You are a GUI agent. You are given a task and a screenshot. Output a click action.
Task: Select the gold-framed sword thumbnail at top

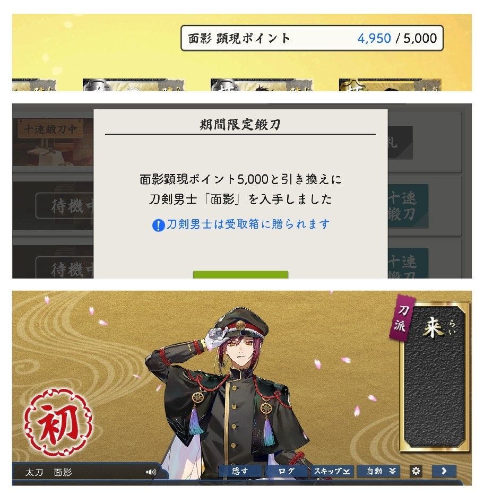pos(390,85)
